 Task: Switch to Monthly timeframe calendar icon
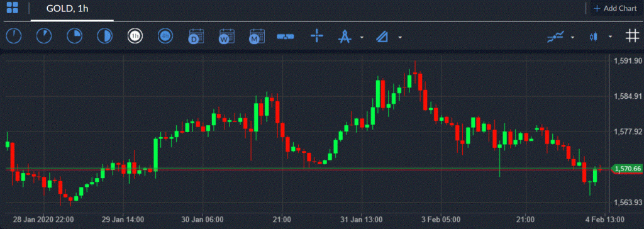[x=257, y=36]
